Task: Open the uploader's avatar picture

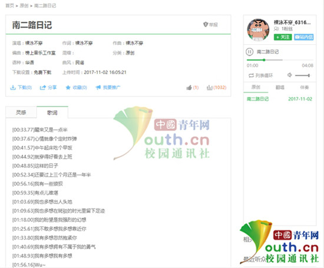Action: [258, 30]
